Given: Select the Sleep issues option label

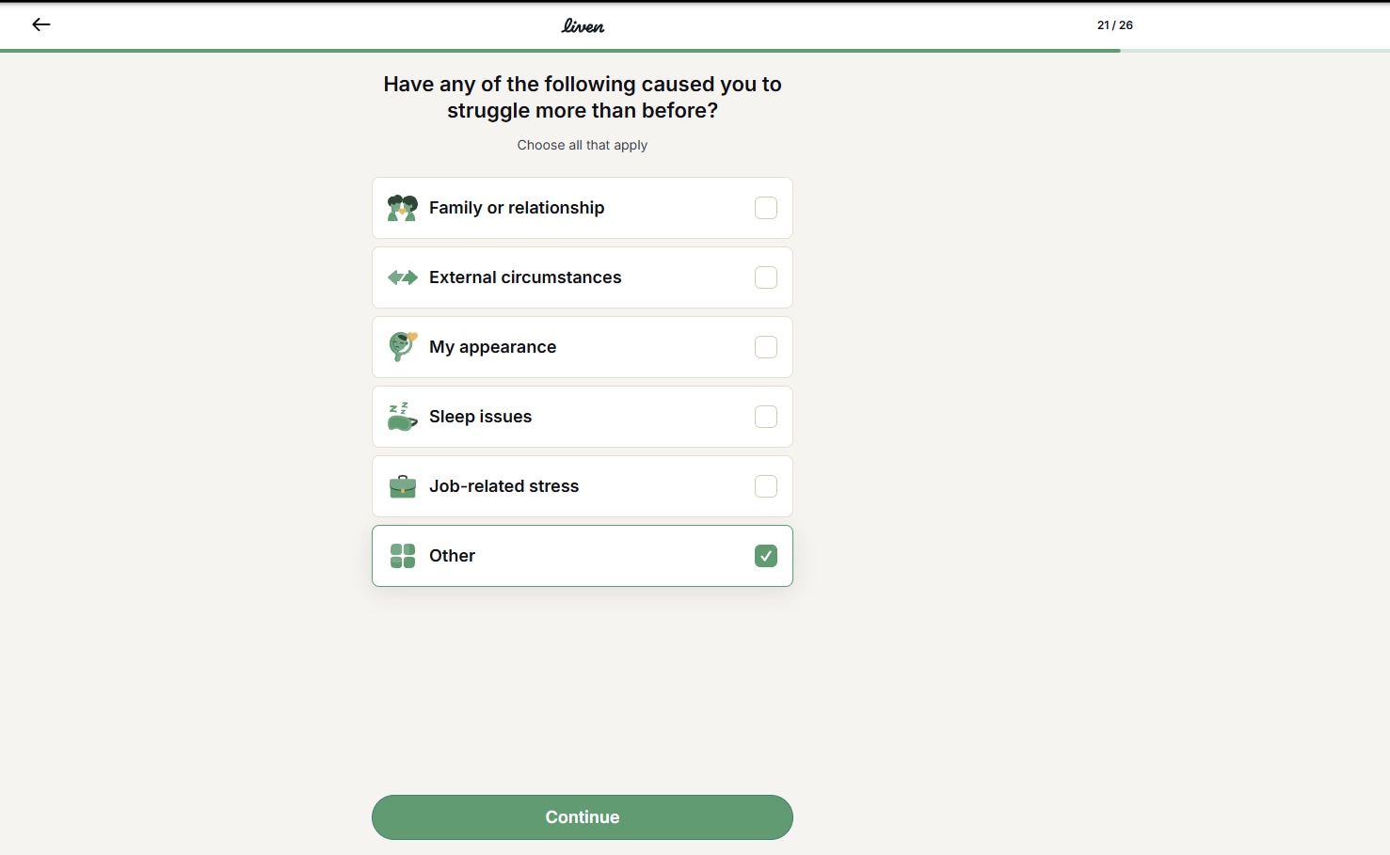Looking at the screenshot, I should tap(480, 417).
